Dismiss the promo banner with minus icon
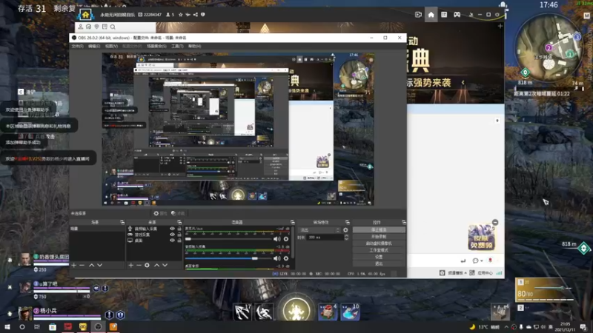The height and width of the screenshot is (333, 593). click(495, 223)
